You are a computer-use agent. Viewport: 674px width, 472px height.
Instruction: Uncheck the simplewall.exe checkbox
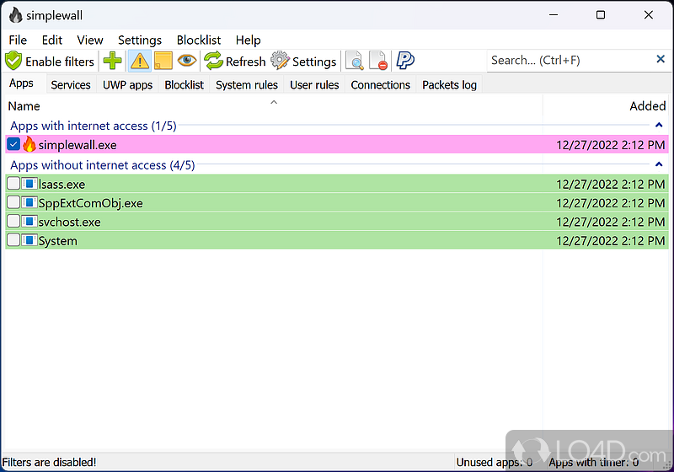13,144
